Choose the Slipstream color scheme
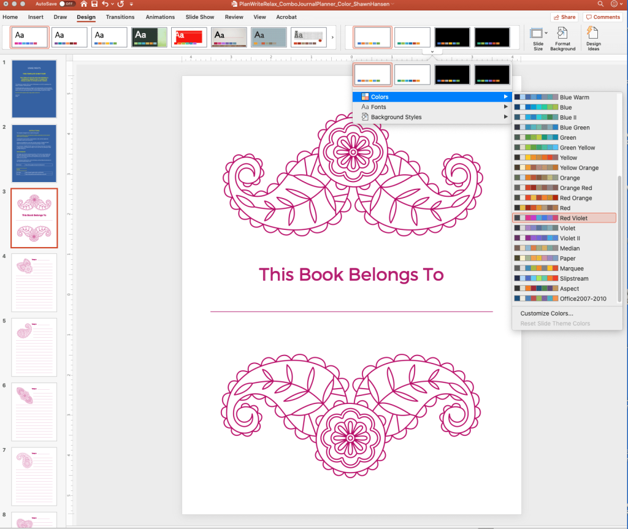This screenshot has height=529, width=628. (x=564, y=278)
